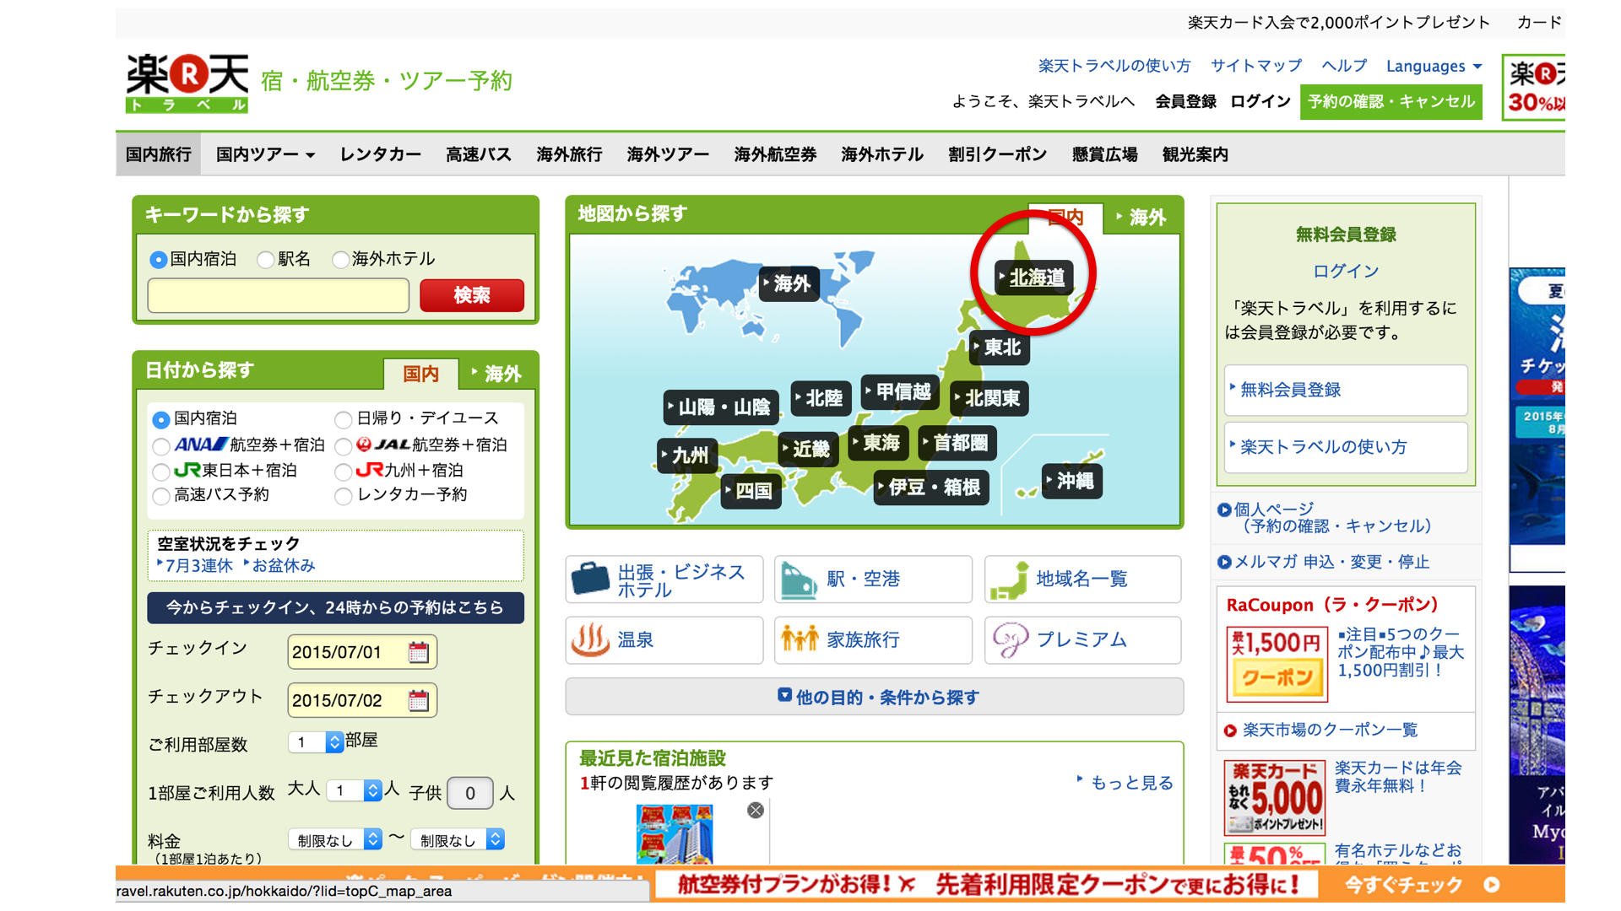The image size is (1621, 911).
Task: Select 東北 region on the map
Action: tap(1000, 348)
